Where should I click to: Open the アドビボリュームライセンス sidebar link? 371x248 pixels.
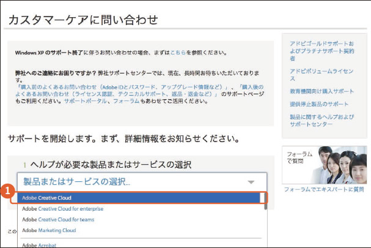coord(321,75)
